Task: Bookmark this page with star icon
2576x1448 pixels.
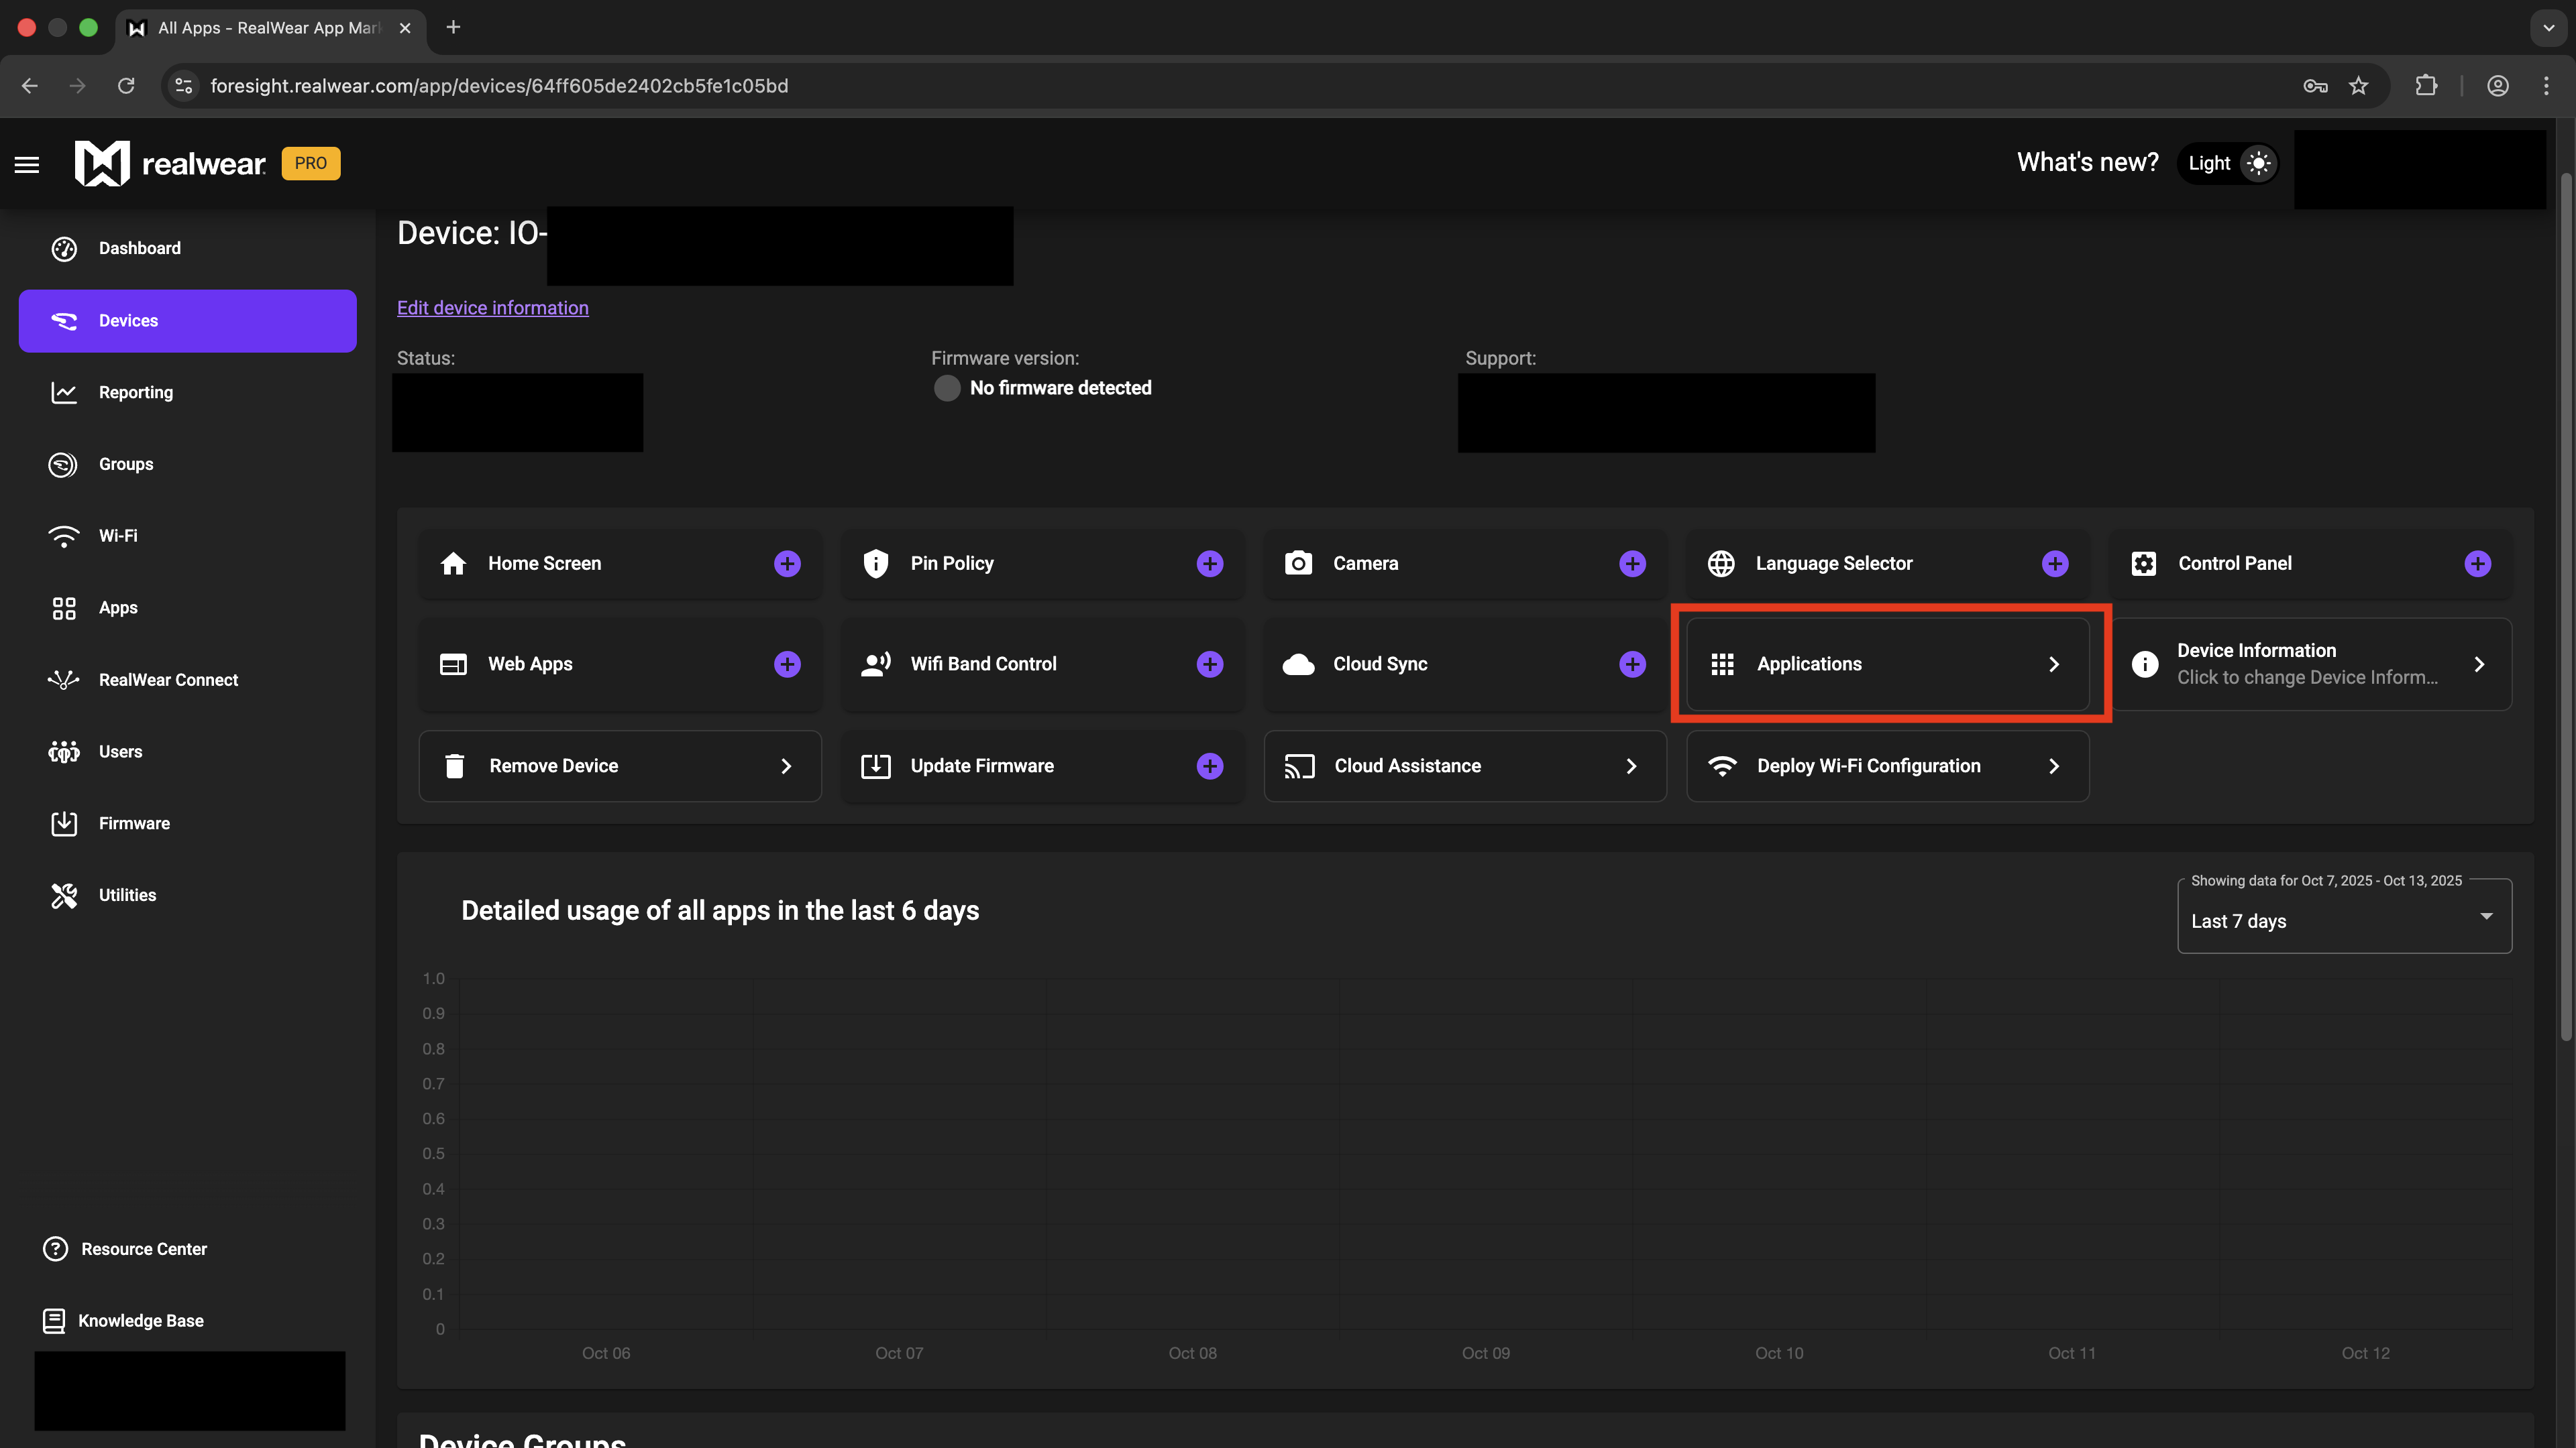Action: pyautogui.click(x=2359, y=86)
